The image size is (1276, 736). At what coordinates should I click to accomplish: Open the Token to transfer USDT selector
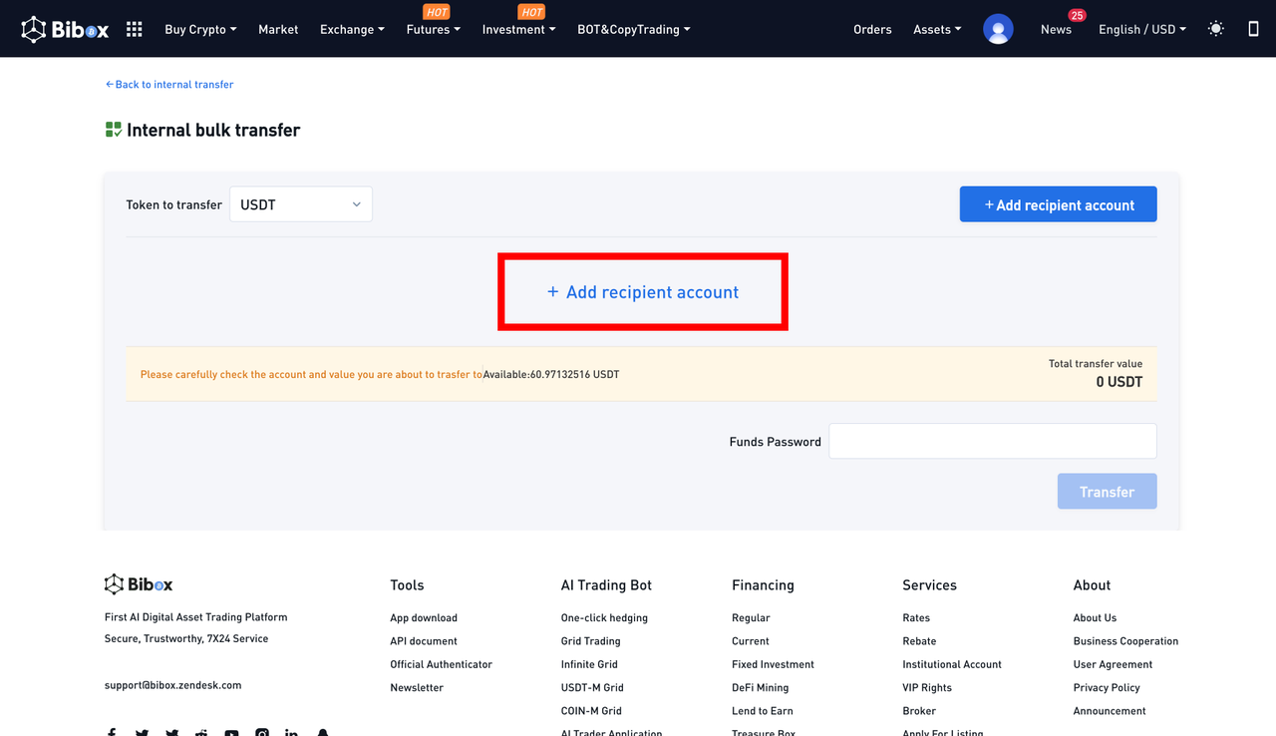pos(300,204)
